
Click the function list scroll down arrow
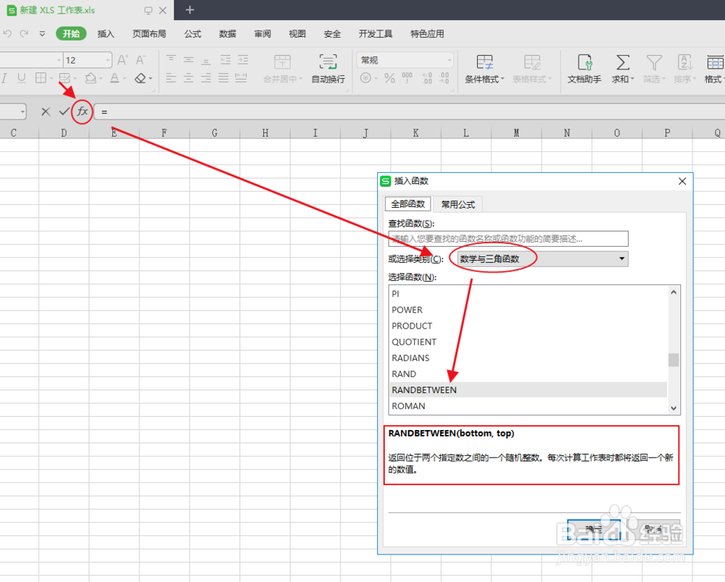pos(674,408)
